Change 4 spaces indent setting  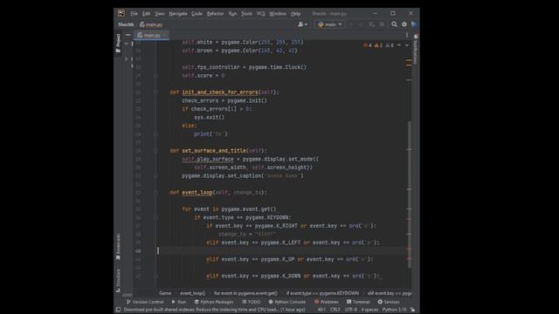click(369, 310)
